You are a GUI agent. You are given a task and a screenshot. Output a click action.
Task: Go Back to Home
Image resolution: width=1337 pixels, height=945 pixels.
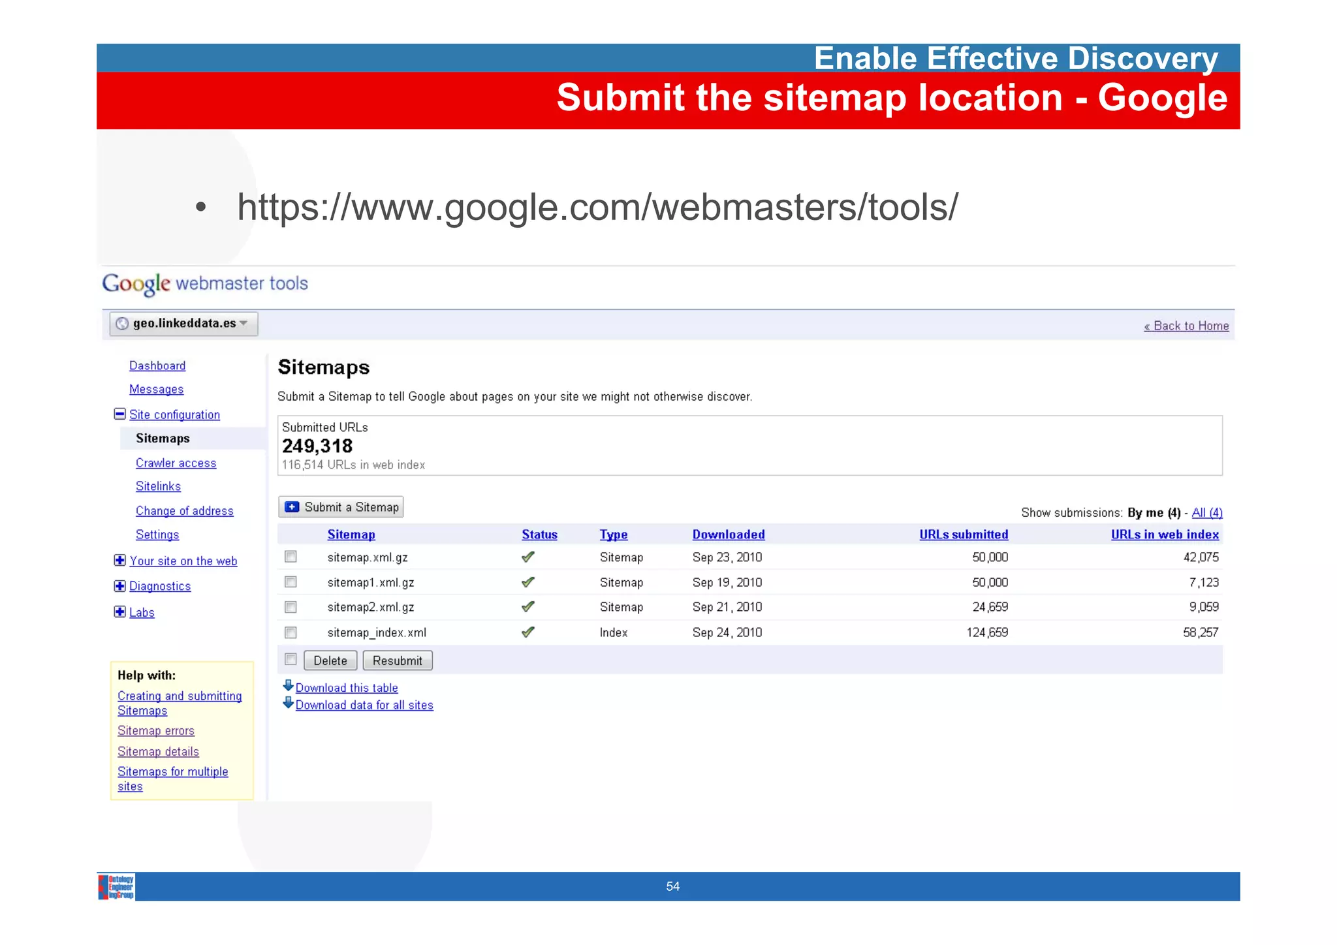(x=1186, y=326)
